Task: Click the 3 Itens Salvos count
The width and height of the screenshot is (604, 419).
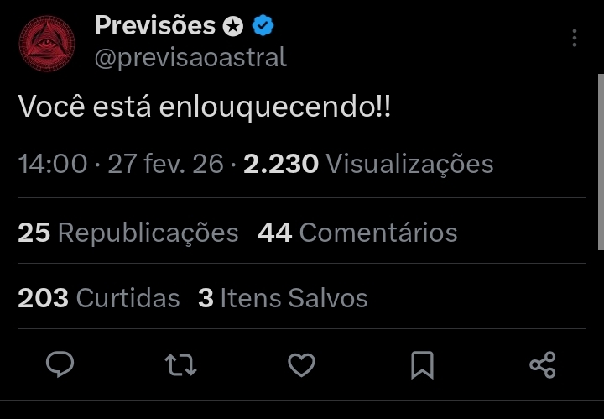Action: point(283,298)
